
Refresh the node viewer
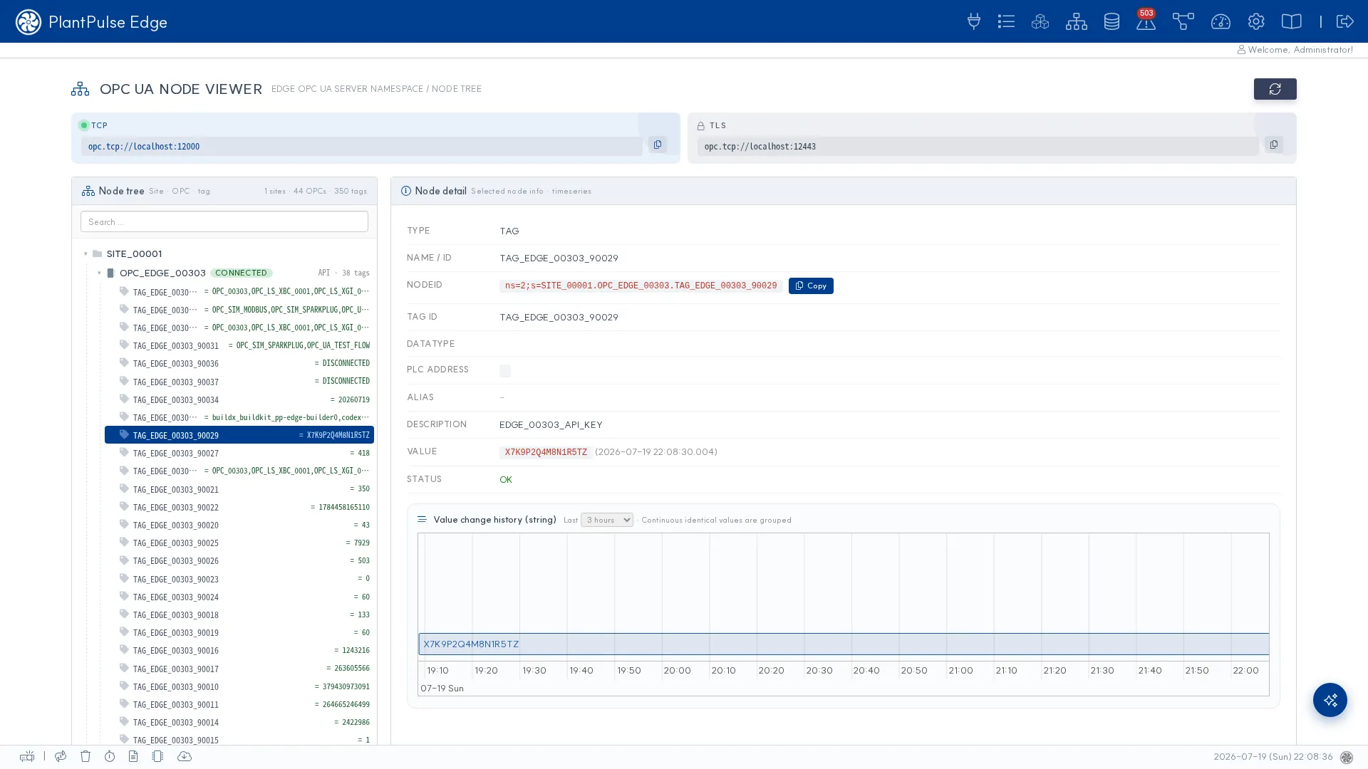click(x=1275, y=89)
